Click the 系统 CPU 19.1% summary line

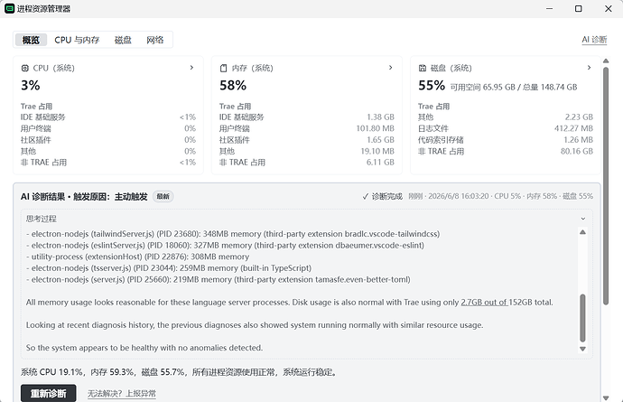tap(179, 372)
